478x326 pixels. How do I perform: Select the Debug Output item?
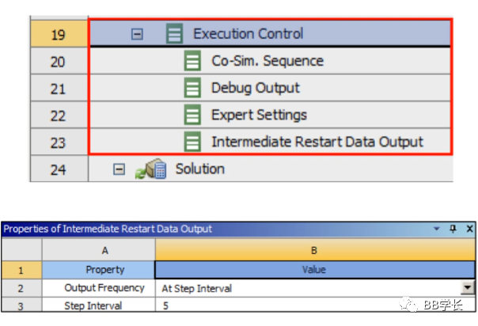tap(255, 88)
